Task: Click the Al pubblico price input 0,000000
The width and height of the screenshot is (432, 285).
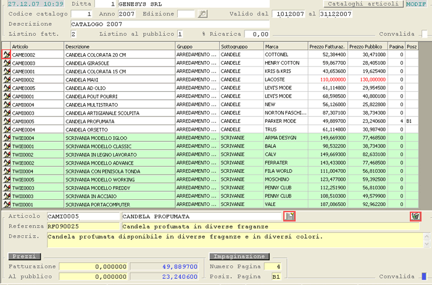Action: pos(93,276)
